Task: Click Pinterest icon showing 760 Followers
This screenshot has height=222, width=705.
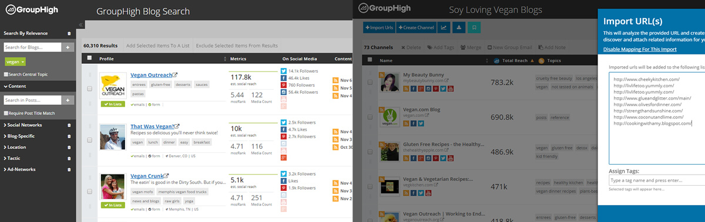Action: pyautogui.click(x=284, y=85)
